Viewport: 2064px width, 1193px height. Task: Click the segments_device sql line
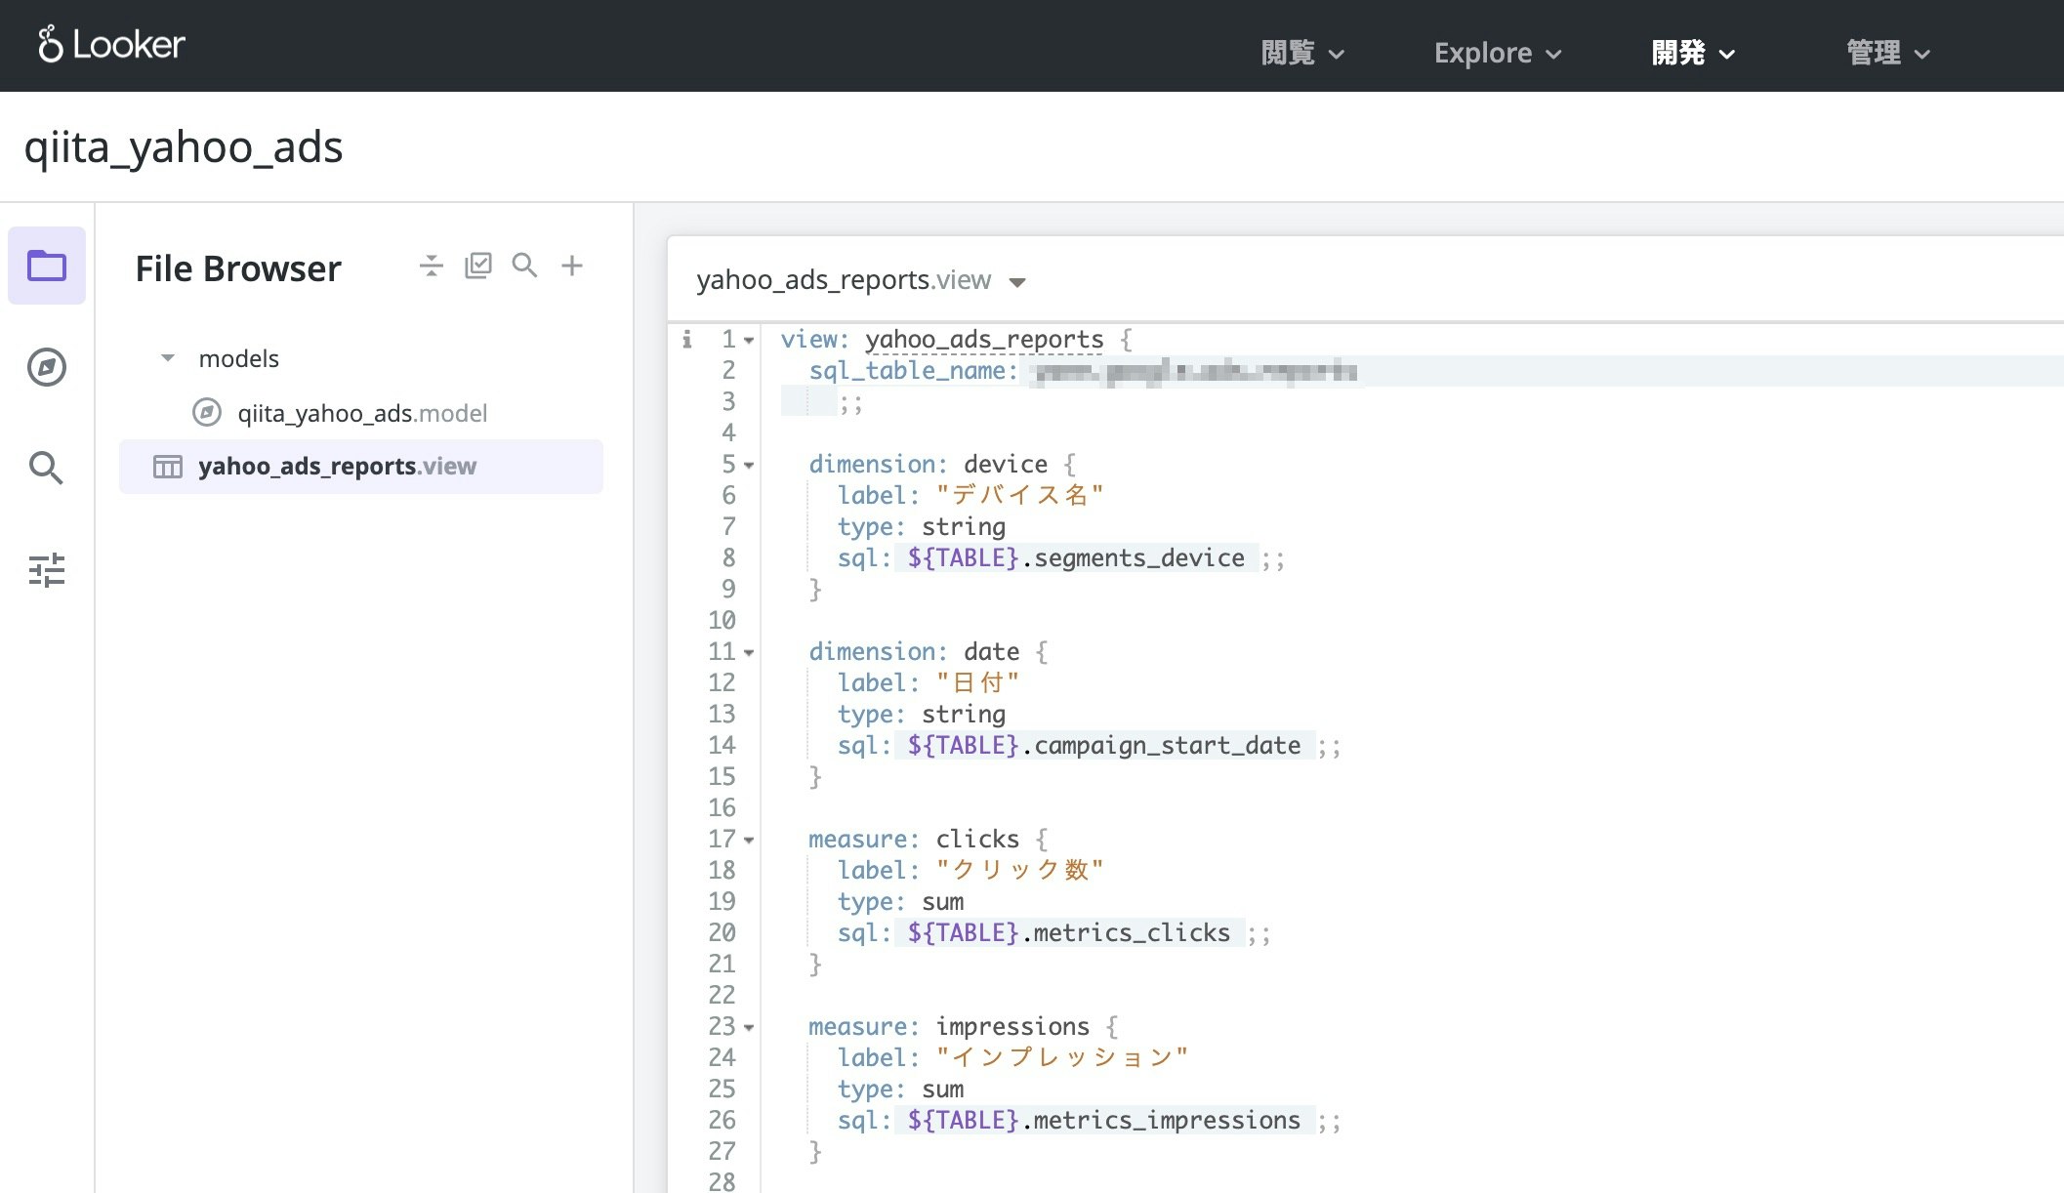[x=1061, y=557]
